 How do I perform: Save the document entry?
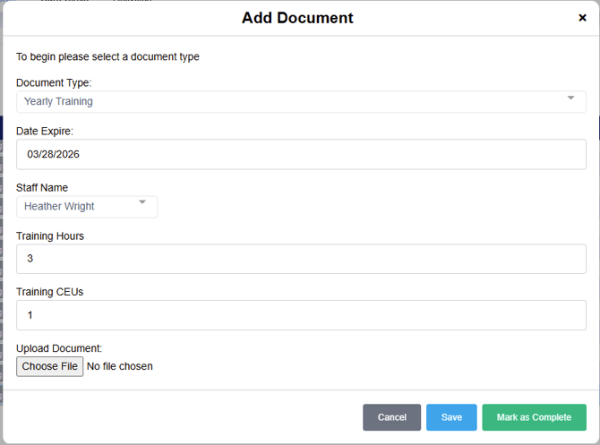pyautogui.click(x=451, y=417)
